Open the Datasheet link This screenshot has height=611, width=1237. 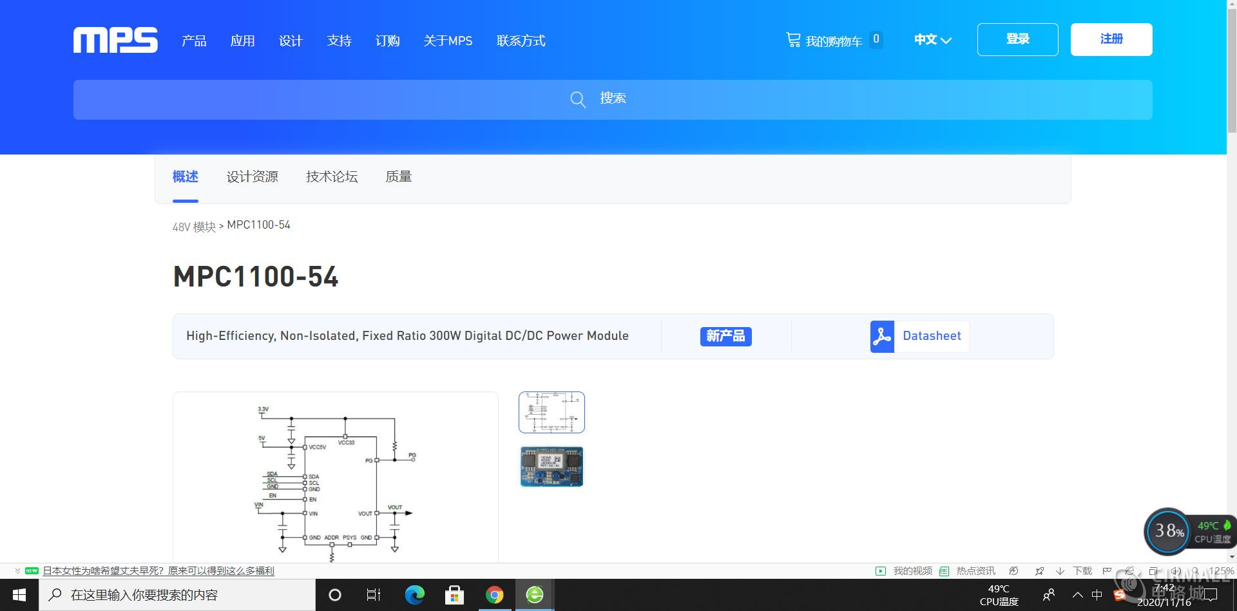click(932, 335)
